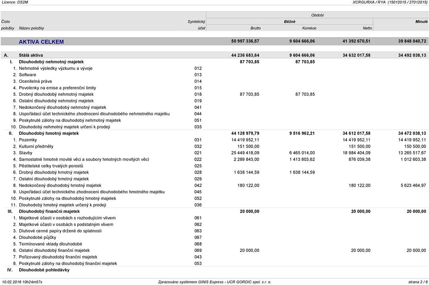Screen dimensions: 429x285
Task: Click Stálá aktiva Netto value 34 632 017,58
Action: [x=356, y=55]
